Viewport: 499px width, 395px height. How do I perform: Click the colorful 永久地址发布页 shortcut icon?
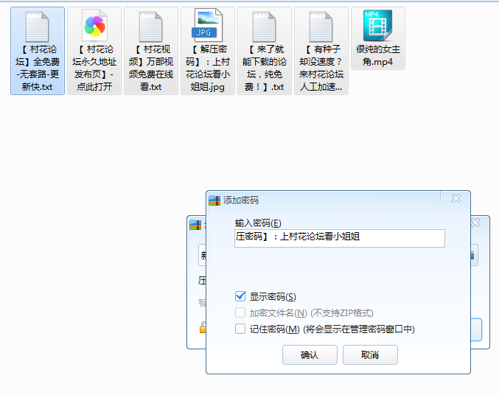(94, 27)
